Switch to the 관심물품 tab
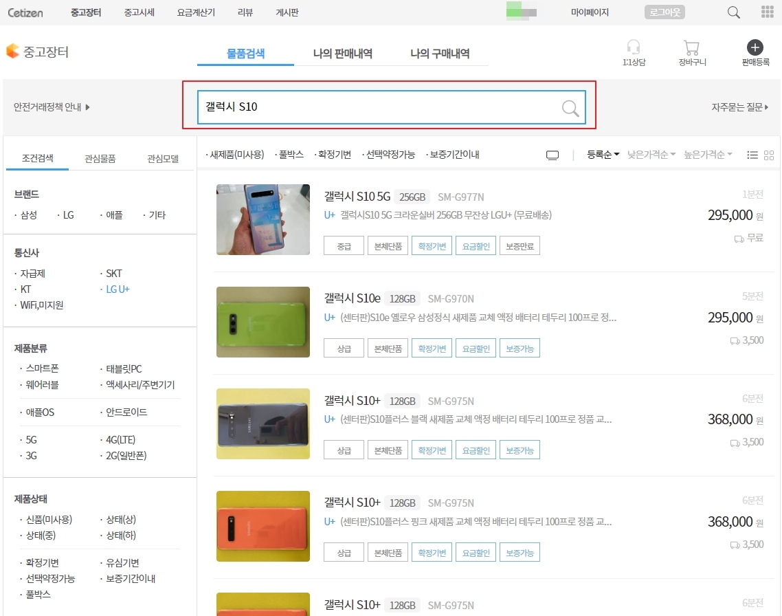Viewport: 782px width, 616px height. [x=100, y=159]
